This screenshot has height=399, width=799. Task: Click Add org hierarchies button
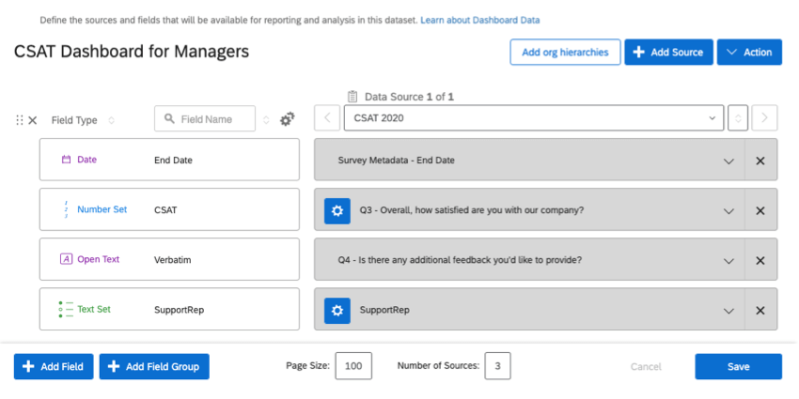565,53
